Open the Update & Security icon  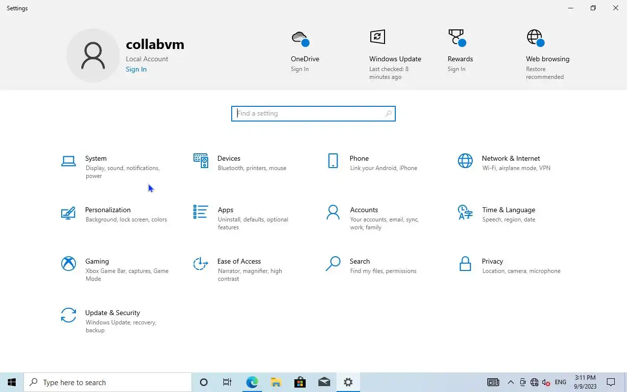(x=69, y=315)
